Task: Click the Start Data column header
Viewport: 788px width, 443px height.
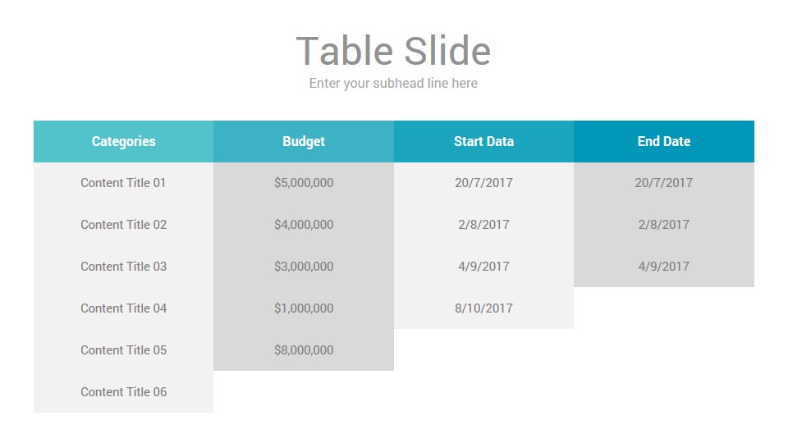Action: pos(484,141)
